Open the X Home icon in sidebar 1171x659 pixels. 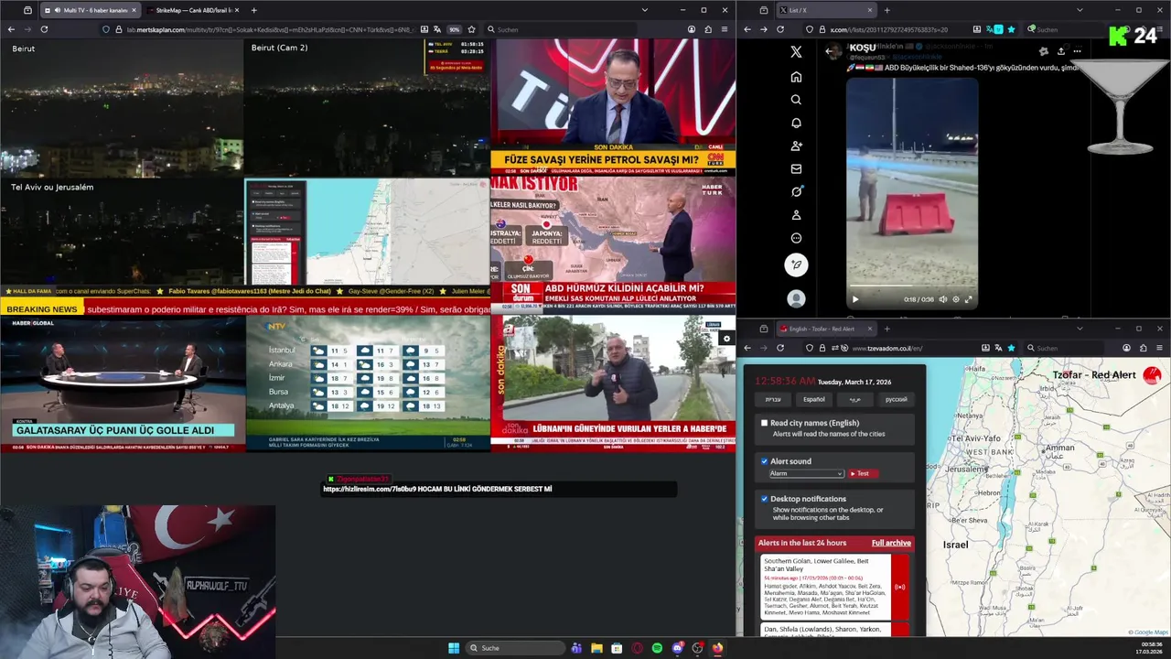pyautogui.click(x=796, y=77)
